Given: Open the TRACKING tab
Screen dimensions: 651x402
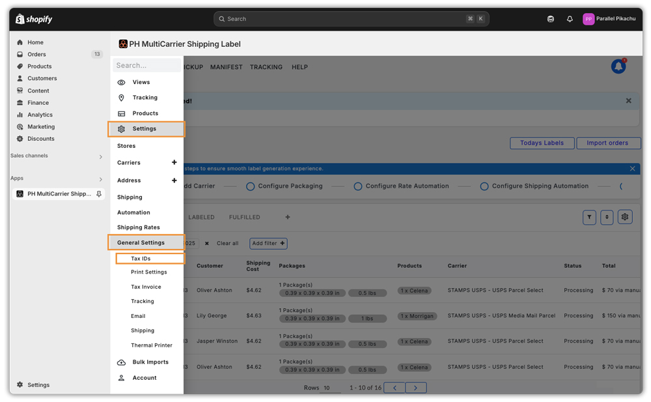Looking at the screenshot, I should (x=266, y=67).
